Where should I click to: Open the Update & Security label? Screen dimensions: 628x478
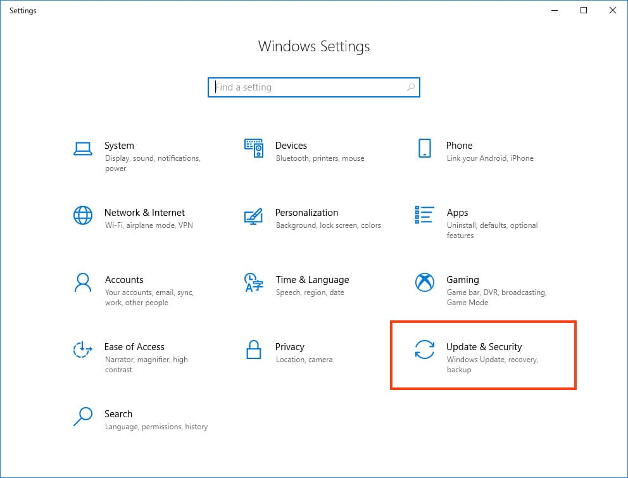(484, 347)
